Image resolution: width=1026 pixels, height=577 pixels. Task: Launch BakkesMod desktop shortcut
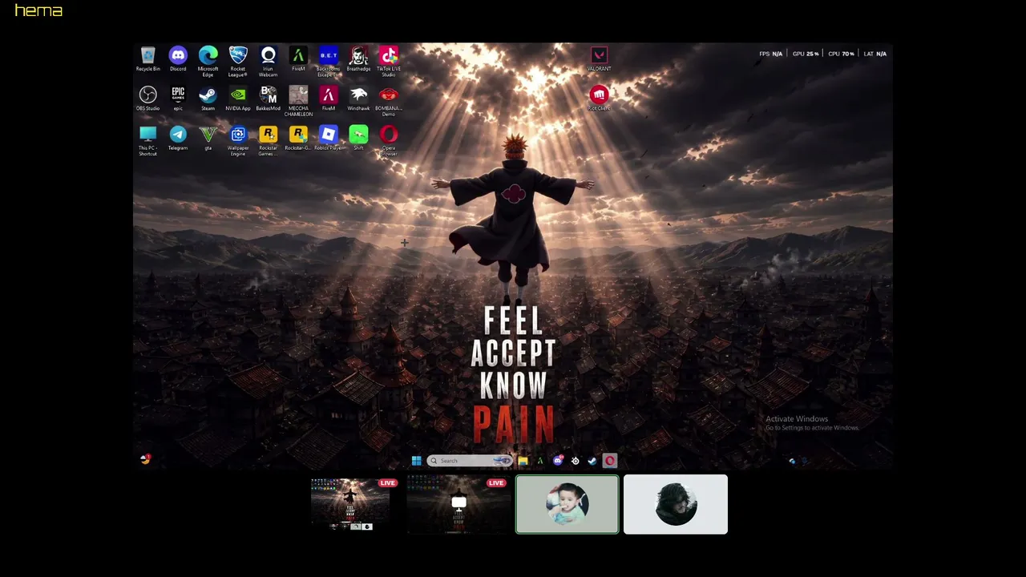pyautogui.click(x=268, y=99)
